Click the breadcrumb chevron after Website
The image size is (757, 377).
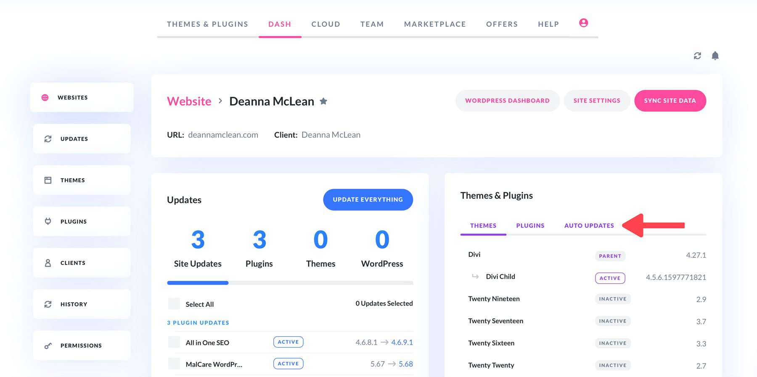(220, 101)
